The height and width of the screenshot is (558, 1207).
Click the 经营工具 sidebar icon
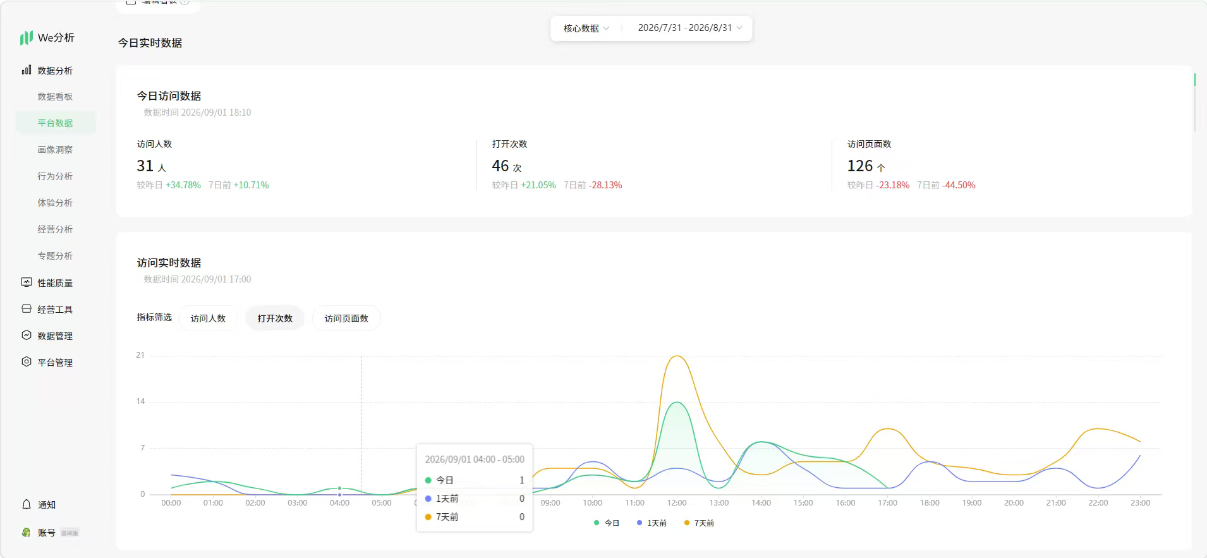tap(27, 309)
